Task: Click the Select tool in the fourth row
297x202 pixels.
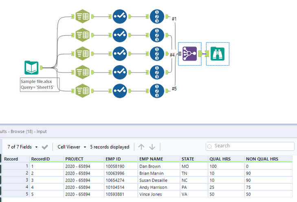Action: click(120, 72)
